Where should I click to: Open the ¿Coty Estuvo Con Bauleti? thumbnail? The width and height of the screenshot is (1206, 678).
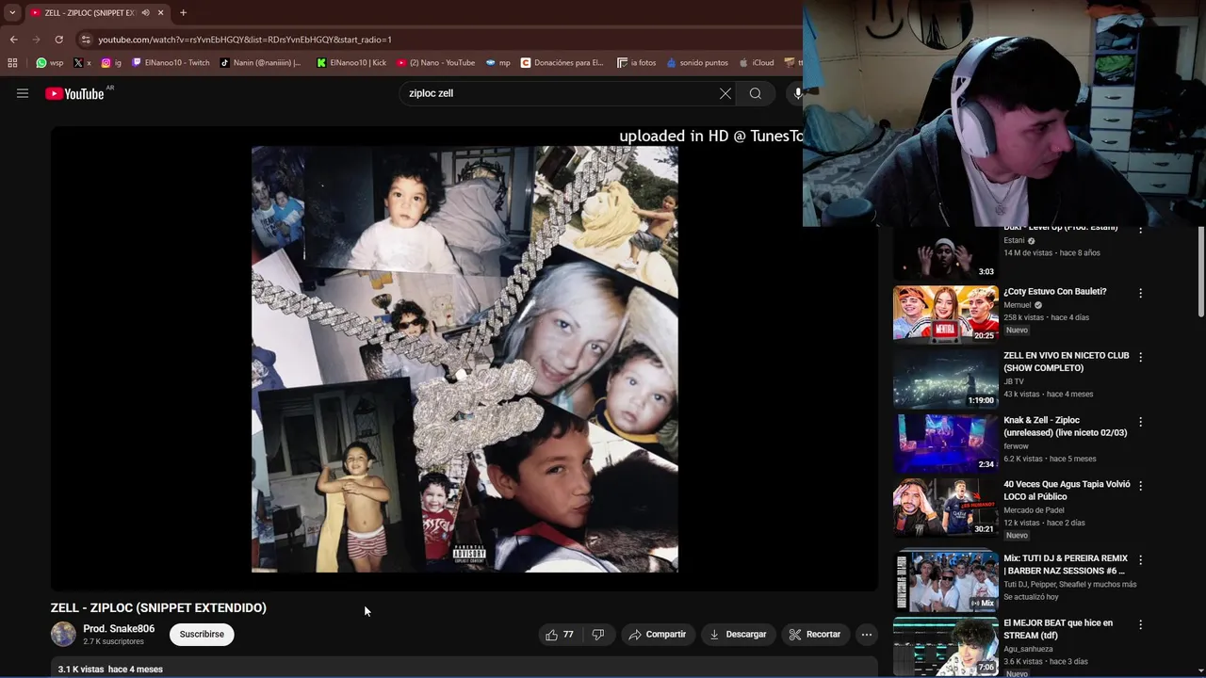click(x=945, y=314)
